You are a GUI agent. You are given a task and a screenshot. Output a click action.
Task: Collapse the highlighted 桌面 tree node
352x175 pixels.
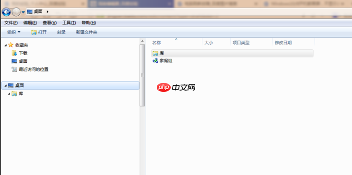[x=6, y=86]
